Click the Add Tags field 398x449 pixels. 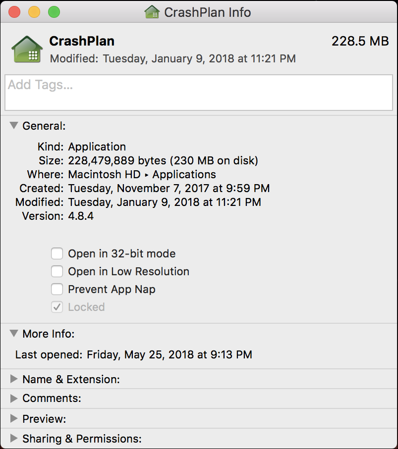point(199,93)
